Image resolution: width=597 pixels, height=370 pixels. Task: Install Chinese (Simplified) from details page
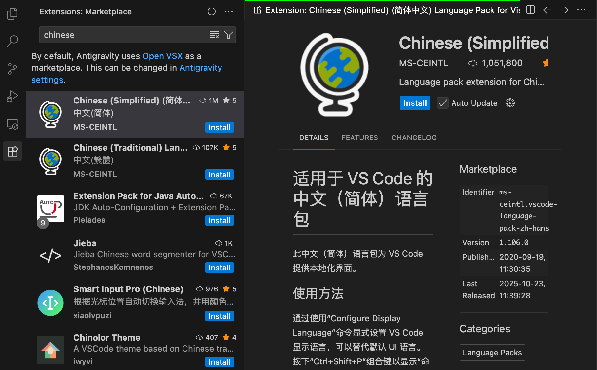click(415, 103)
